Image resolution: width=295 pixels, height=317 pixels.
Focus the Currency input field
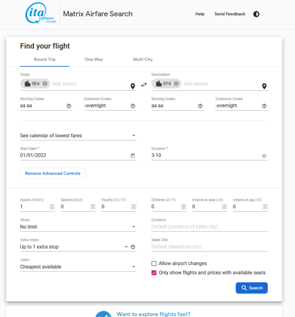(x=210, y=227)
